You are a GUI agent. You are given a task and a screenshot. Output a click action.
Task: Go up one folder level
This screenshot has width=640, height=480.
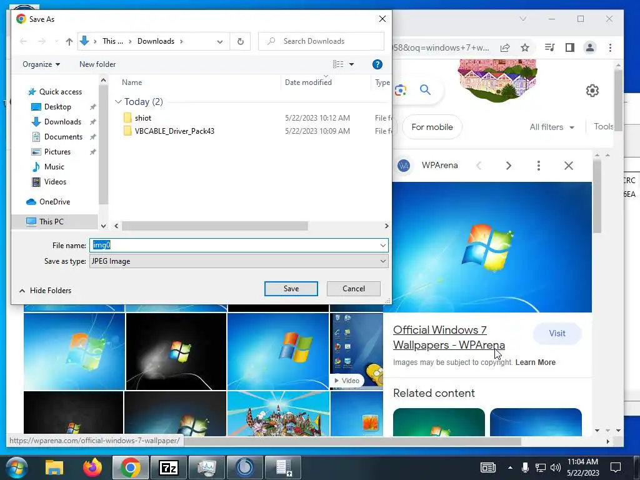pyautogui.click(x=69, y=41)
